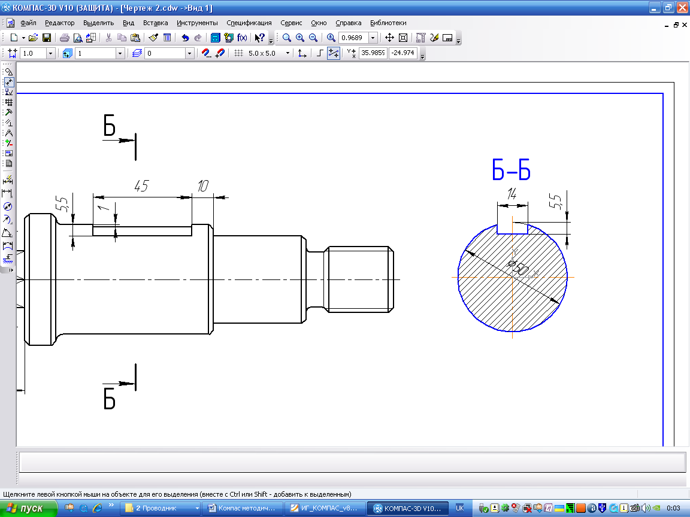Zoom by frame magnifier icon
This screenshot has width=690, height=517.
pyautogui.click(x=287, y=38)
